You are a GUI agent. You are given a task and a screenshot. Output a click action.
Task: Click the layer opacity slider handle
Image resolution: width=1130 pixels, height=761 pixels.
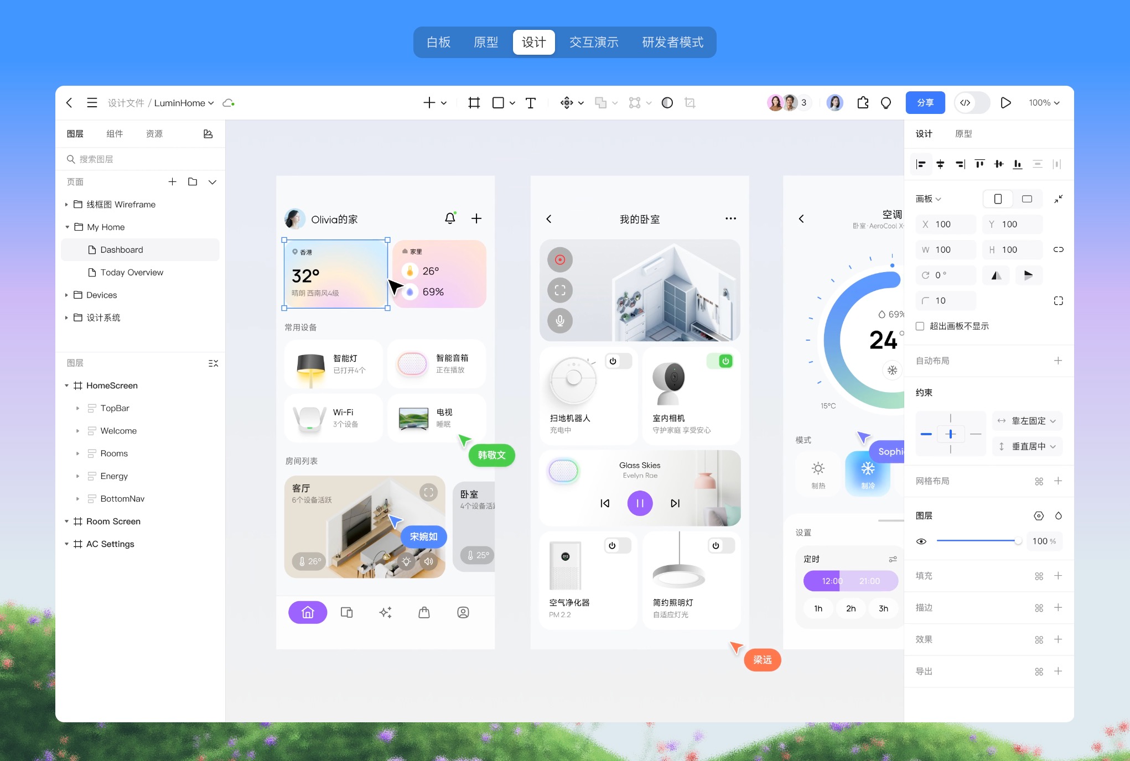pyautogui.click(x=1017, y=541)
